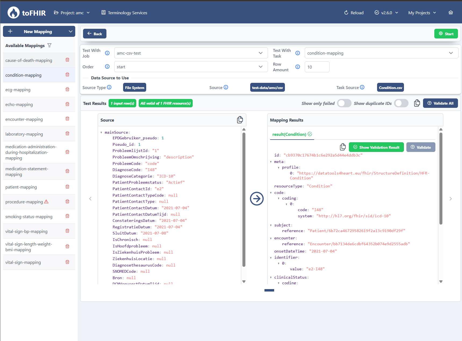
Task: Click the home icon in top bar
Action: coord(451,13)
